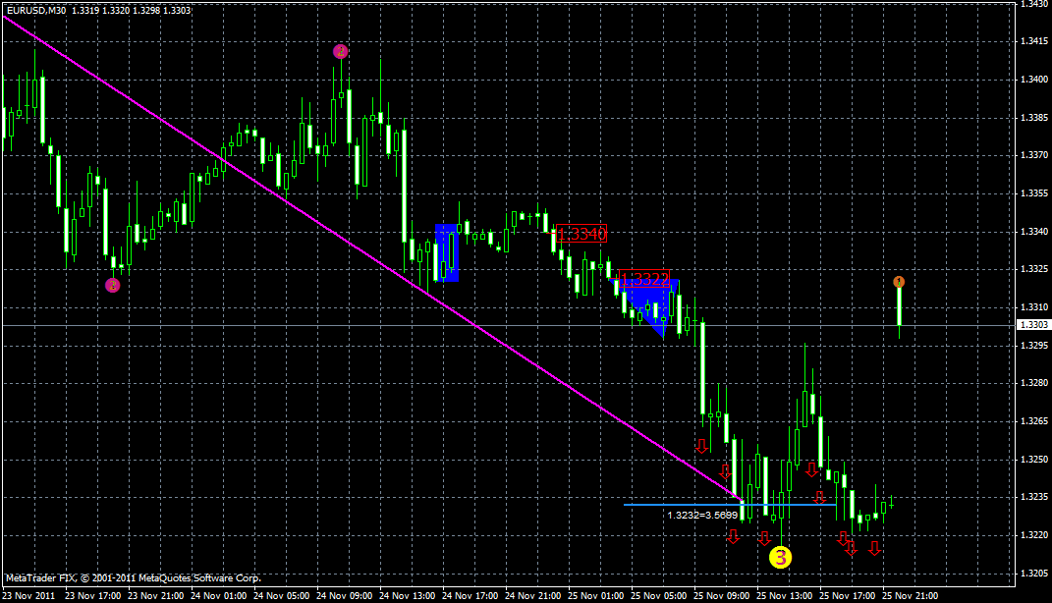1052x603 pixels.
Task: Select the orange circled "1" marker near latest candle
Action: coord(900,282)
